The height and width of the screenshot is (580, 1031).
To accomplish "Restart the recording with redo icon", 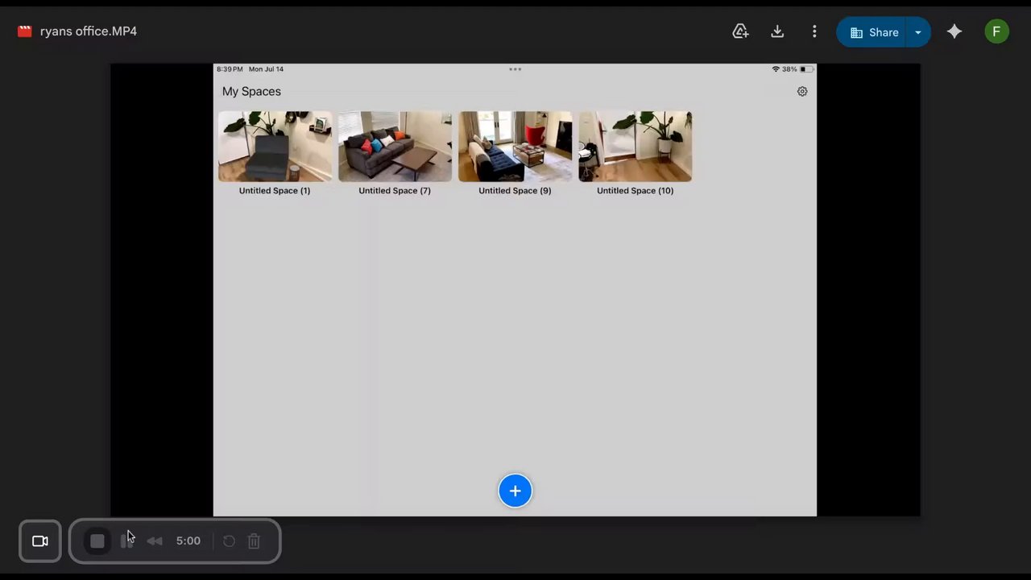I will click(x=229, y=541).
